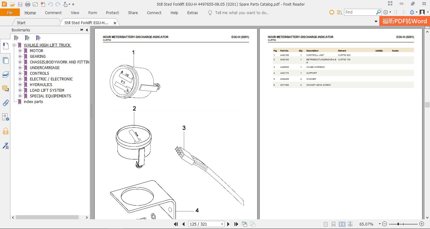Click the user account avatar icon
Screen dimensions: 430x229
click(422, 12)
